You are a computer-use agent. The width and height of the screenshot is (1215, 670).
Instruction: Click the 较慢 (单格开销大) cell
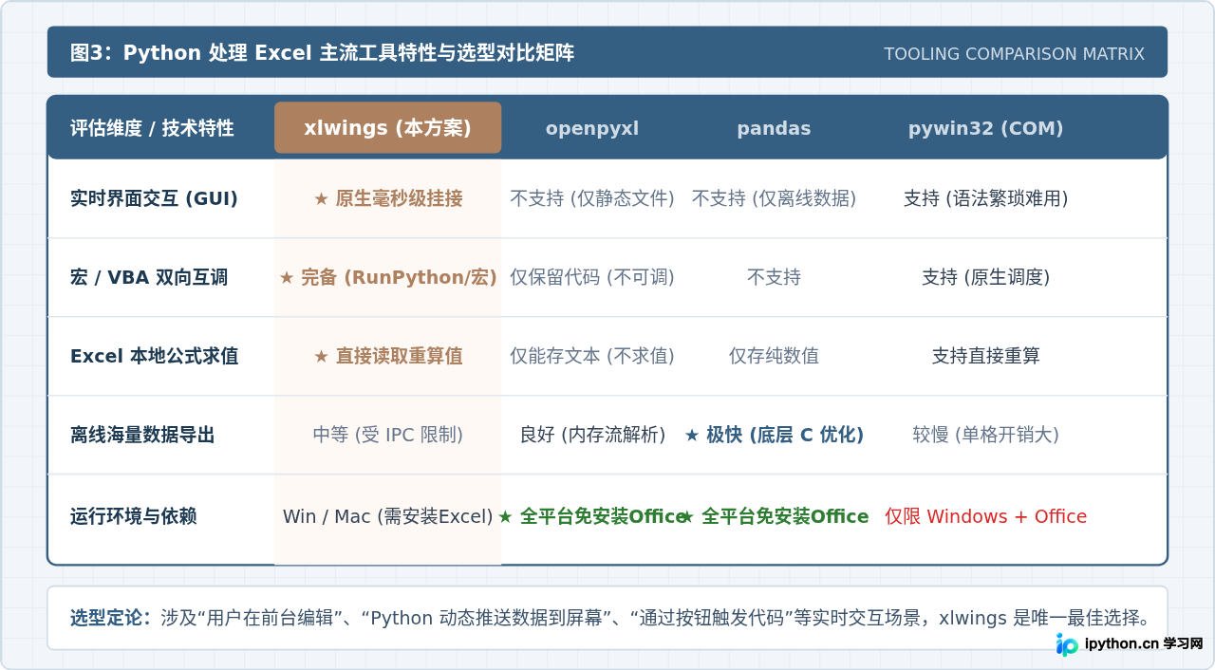[985, 435]
